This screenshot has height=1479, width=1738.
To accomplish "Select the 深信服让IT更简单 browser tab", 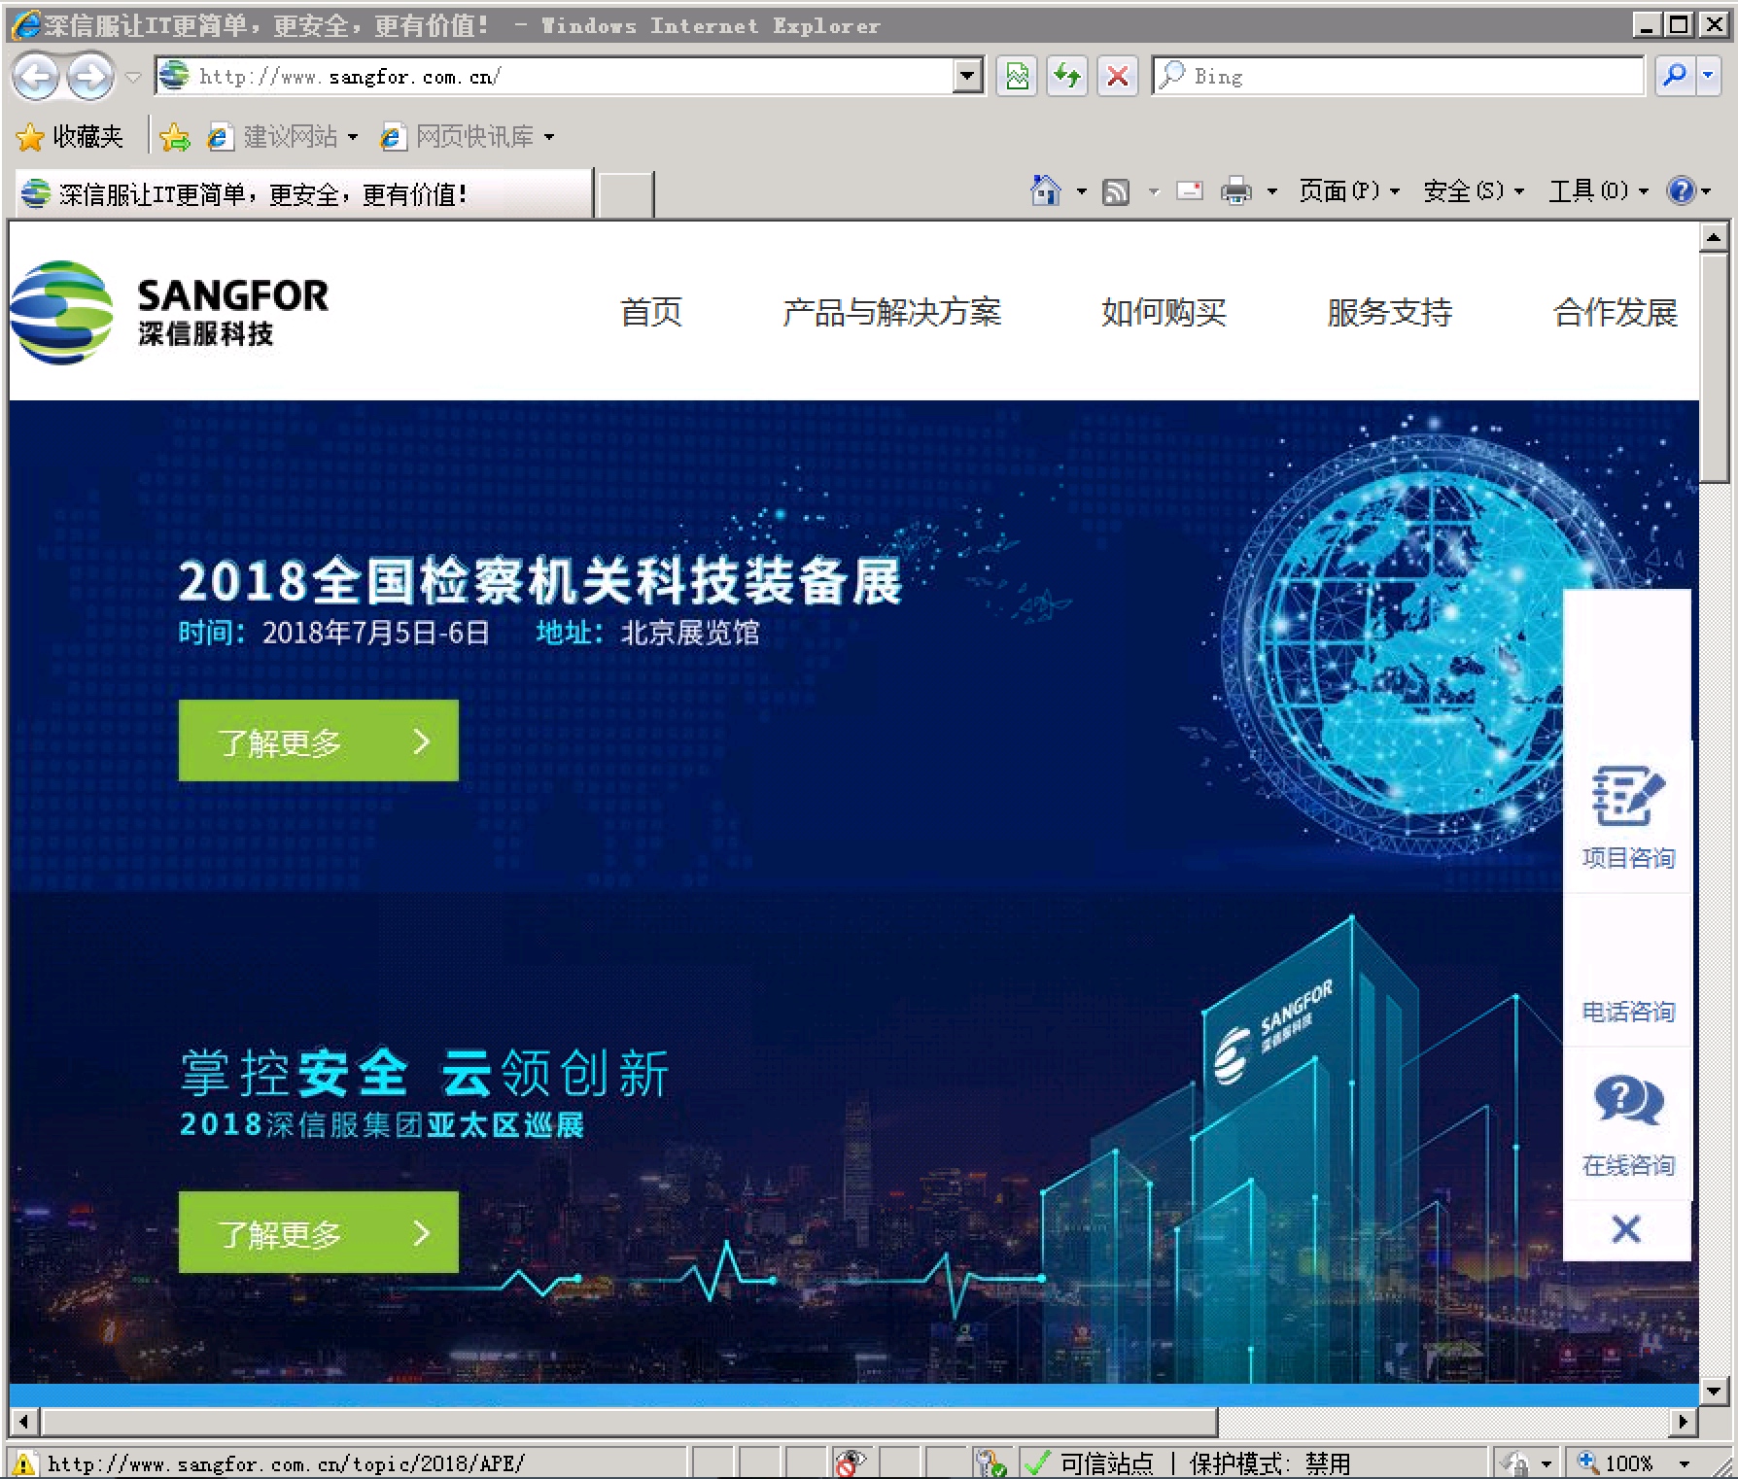I will pyautogui.click(x=303, y=193).
